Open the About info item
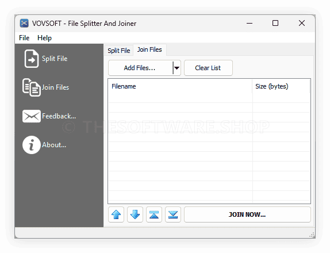Viewport: 330px width, 253px height. pos(44,145)
